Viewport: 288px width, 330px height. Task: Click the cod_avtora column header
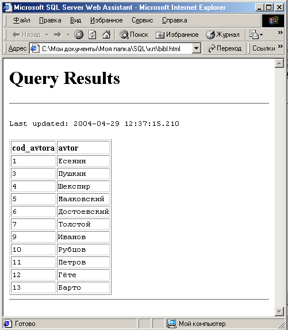33,148
